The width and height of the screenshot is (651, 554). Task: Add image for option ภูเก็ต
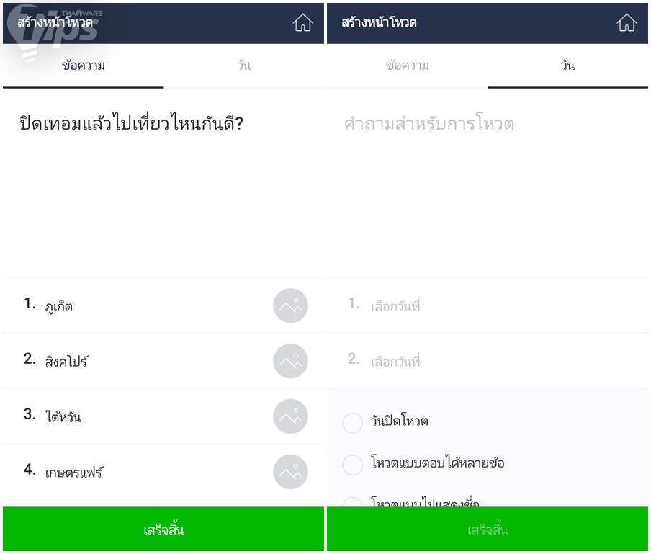pyautogui.click(x=290, y=305)
